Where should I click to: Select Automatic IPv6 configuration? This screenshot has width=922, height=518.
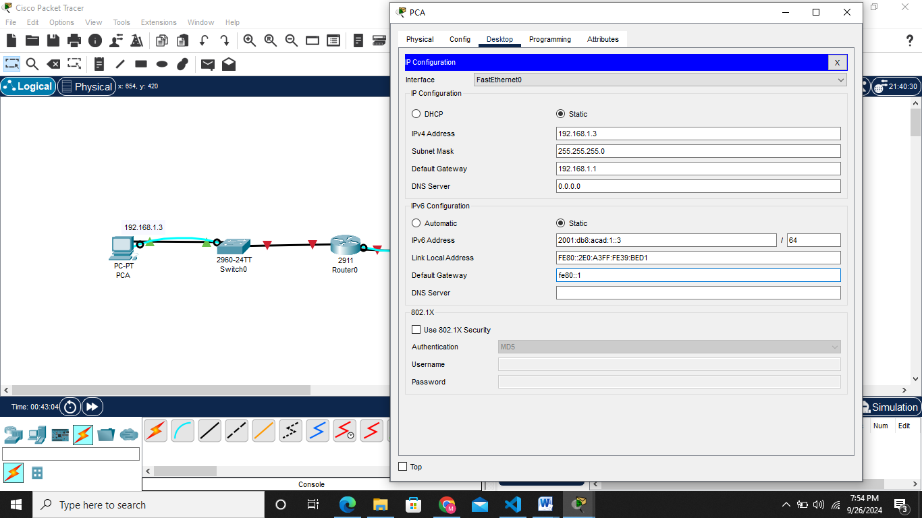click(416, 223)
